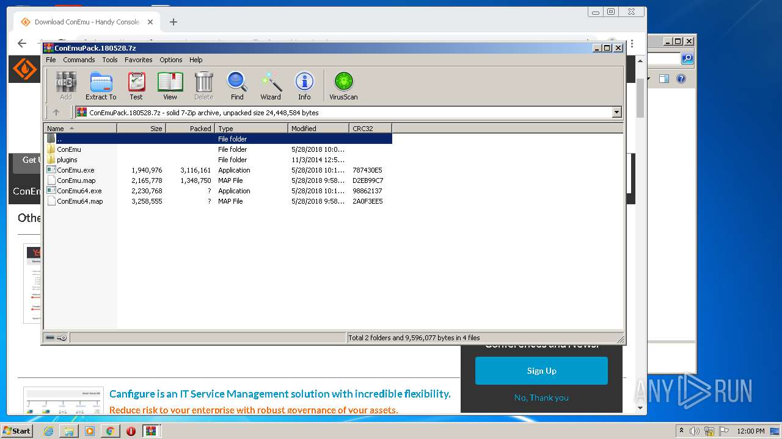This screenshot has width=782, height=439.
Task: Launch Internet Explorer from the taskbar
Action: (48, 431)
